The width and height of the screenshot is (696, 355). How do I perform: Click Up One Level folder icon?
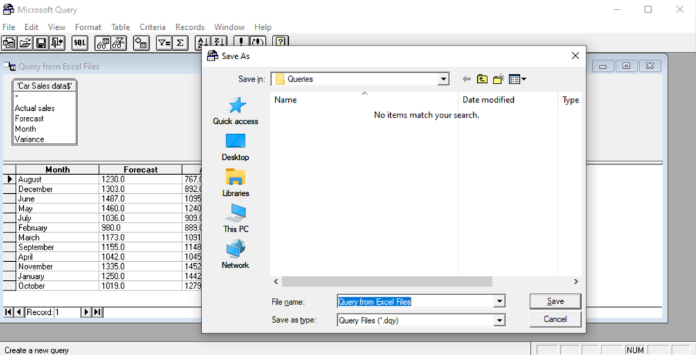point(482,80)
